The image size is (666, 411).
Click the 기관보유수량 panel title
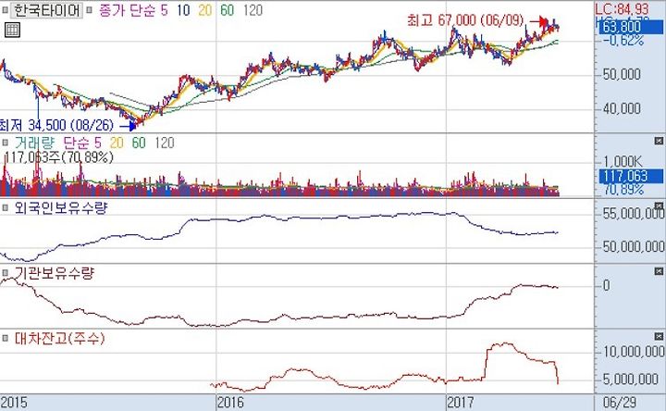(54, 273)
